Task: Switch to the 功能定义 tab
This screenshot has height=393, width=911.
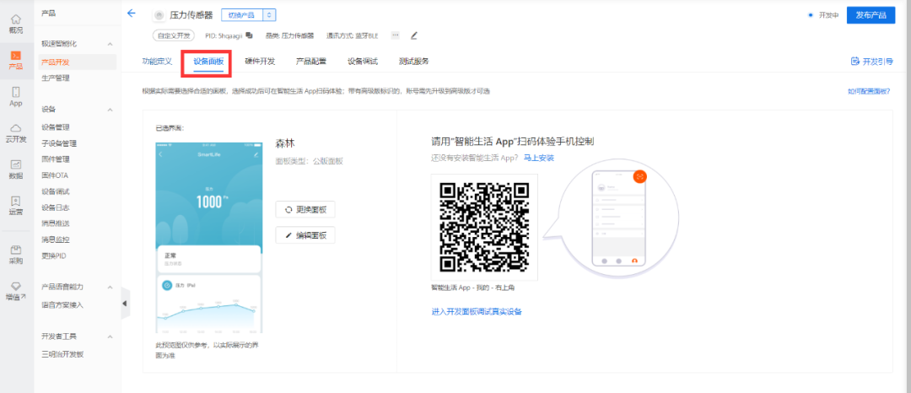Action: click(157, 62)
